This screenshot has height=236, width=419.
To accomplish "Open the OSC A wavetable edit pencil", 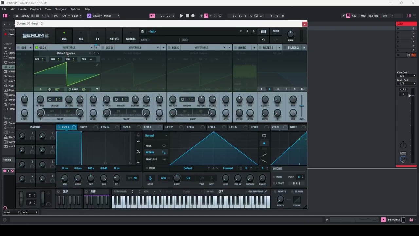I will coord(97,65).
